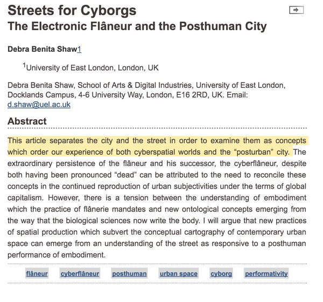323x302 pixels.
Task: Click the word However in the abstract
Action: tap(64, 198)
